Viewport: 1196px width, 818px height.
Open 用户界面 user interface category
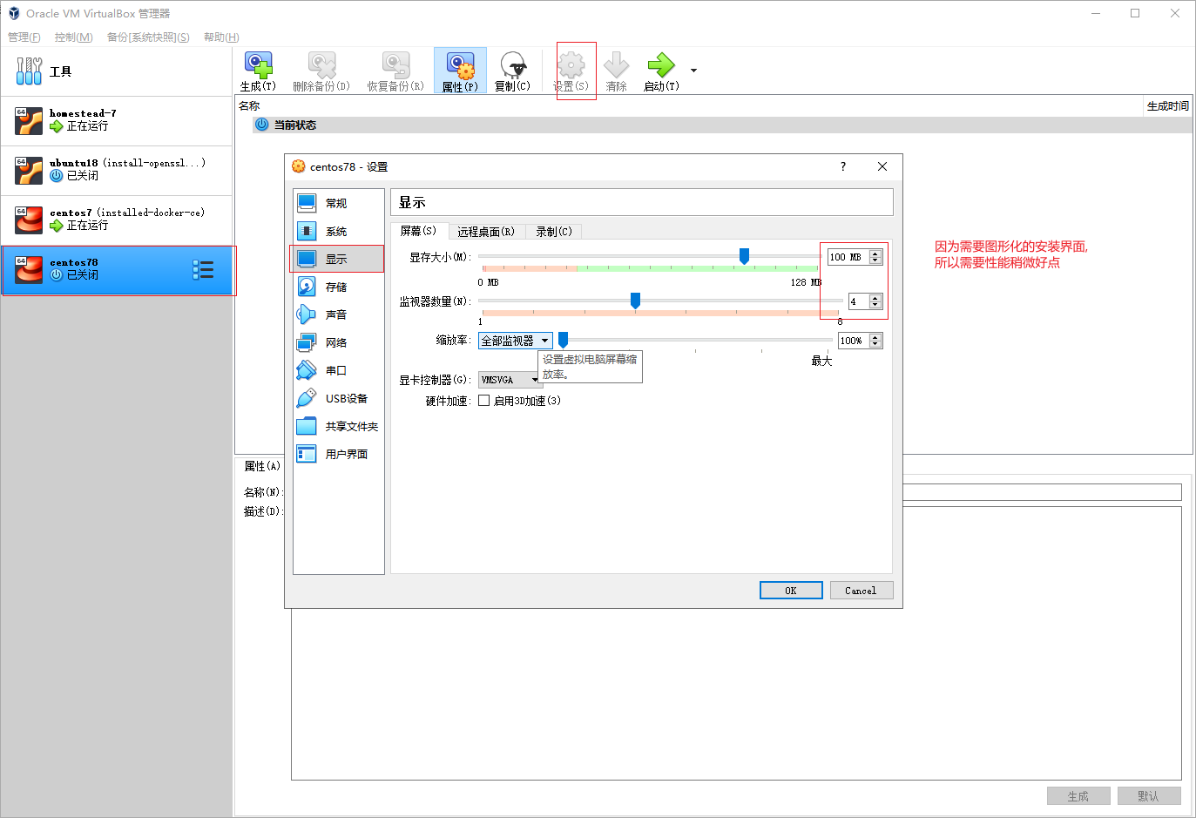point(338,454)
